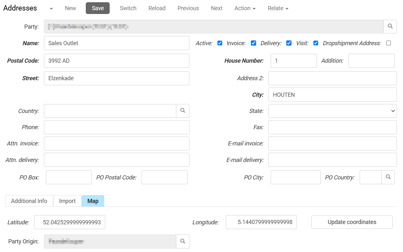Enable the Dropshipment Address checkbox
This screenshot has width=403, height=252.
388,43
